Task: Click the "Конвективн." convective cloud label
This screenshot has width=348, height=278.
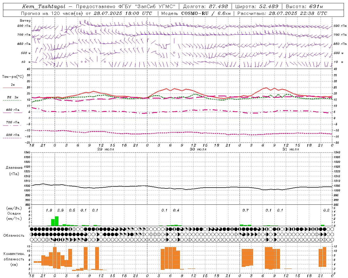Action: click(x=14, y=254)
